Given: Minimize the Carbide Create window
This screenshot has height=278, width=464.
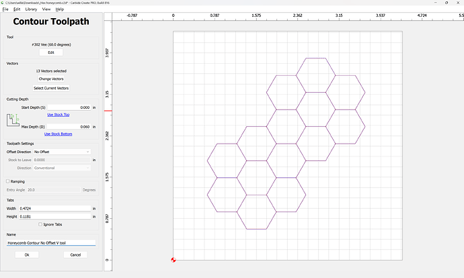Looking at the screenshot, I should point(436,3).
